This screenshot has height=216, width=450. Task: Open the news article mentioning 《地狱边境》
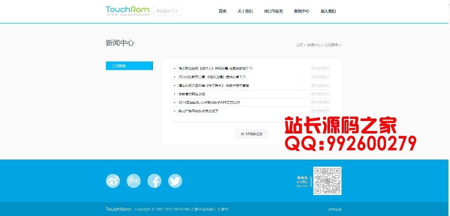[212, 77]
